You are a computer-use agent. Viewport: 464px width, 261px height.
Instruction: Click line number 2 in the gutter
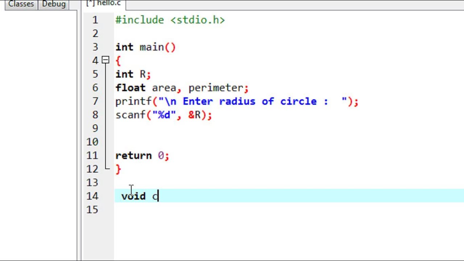point(95,34)
